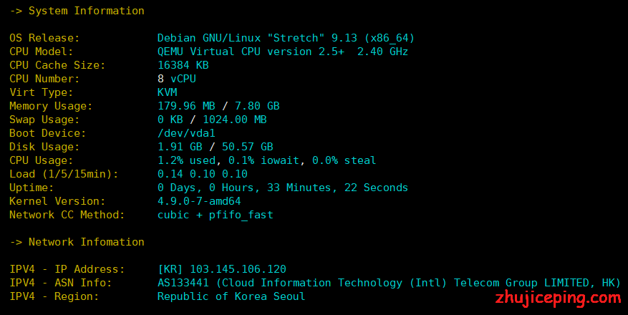Viewport: 628px width, 315px height.
Task: Click the Disk Usage 50.57 GB value
Action: (x=248, y=147)
